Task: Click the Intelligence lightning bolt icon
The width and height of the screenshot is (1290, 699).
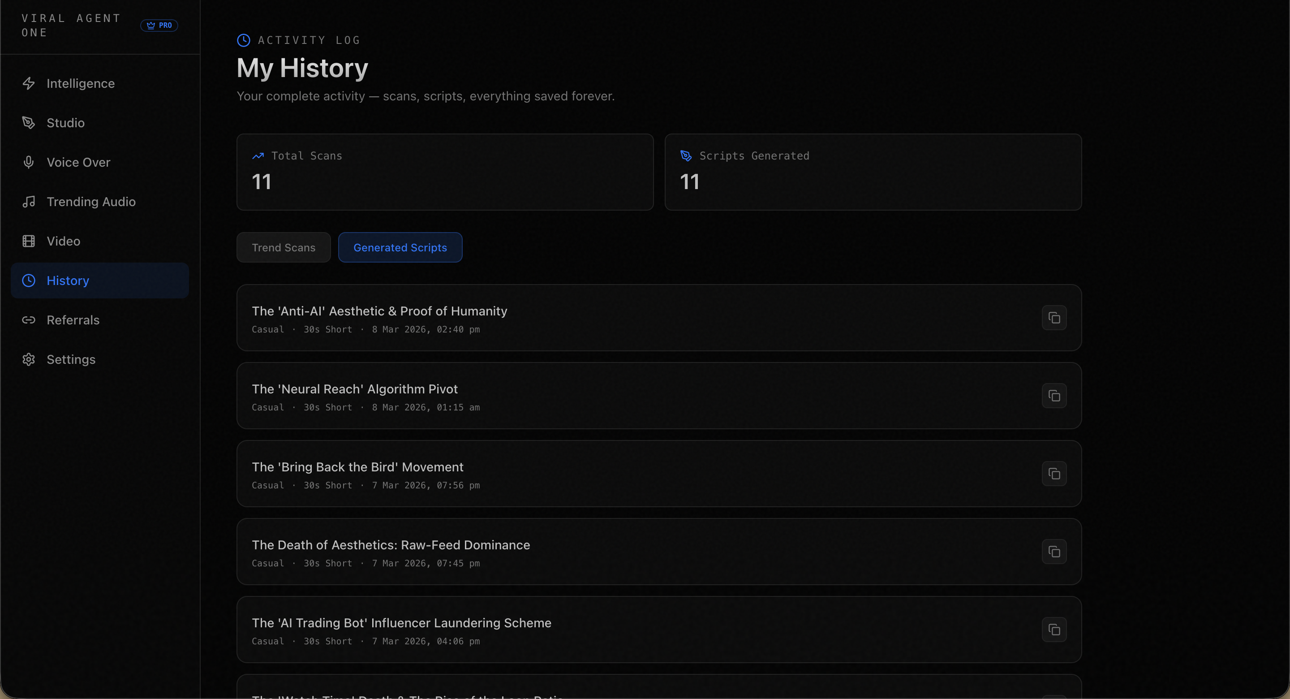Action: [29, 83]
